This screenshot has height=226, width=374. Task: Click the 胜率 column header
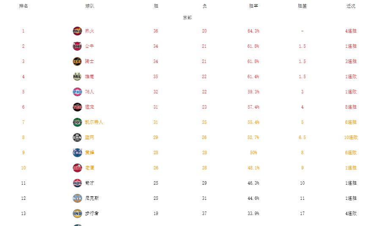[253, 6]
